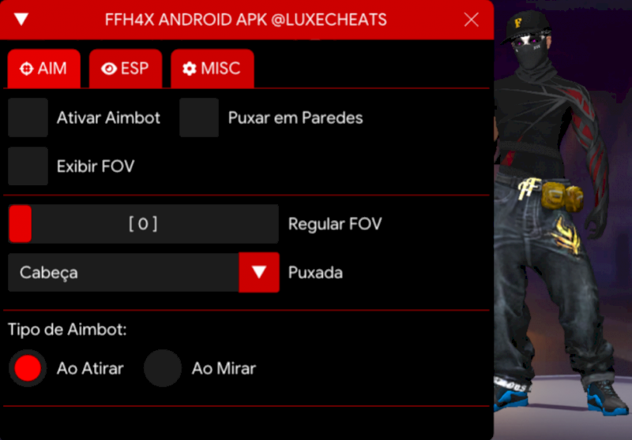Enable the Ativar Aimbot checkbox

[x=28, y=117]
